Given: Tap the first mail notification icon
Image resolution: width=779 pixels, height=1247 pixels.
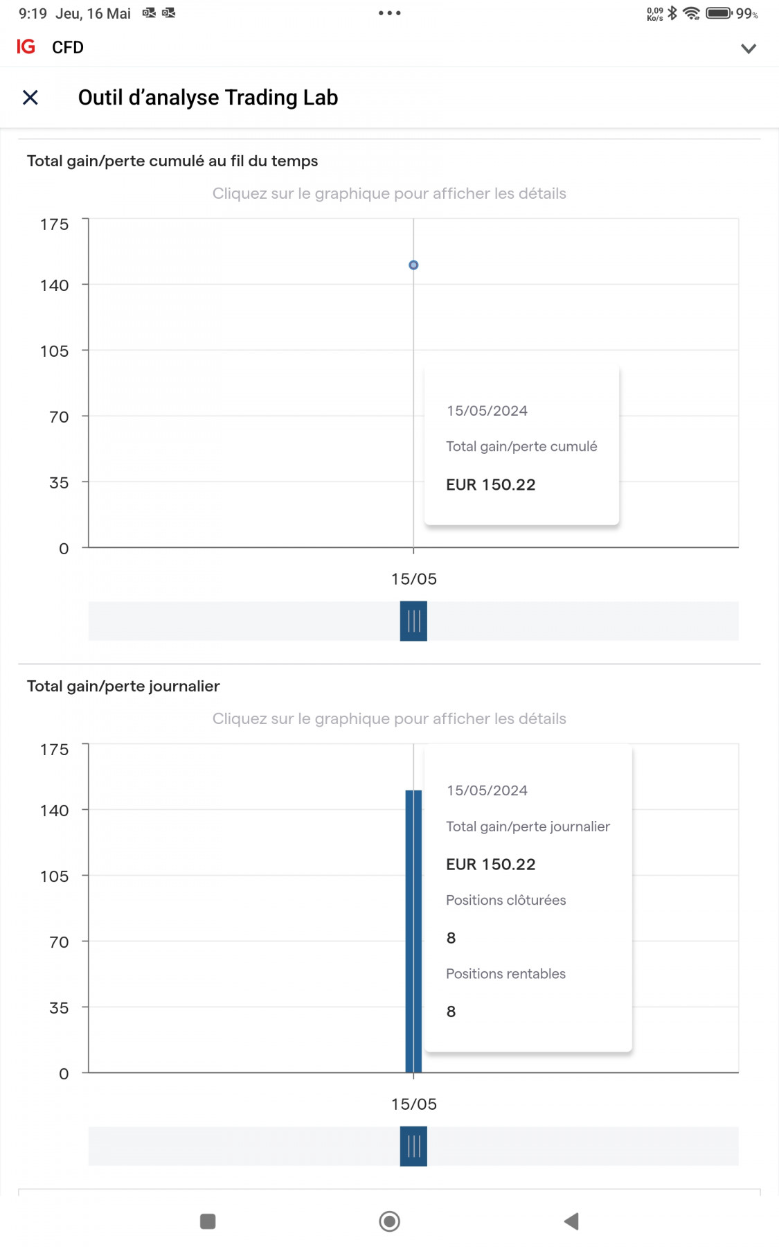Looking at the screenshot, I should click(x=149, y=12).
